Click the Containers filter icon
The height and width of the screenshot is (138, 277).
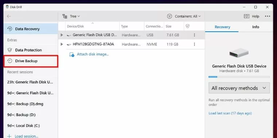(169, 16)
